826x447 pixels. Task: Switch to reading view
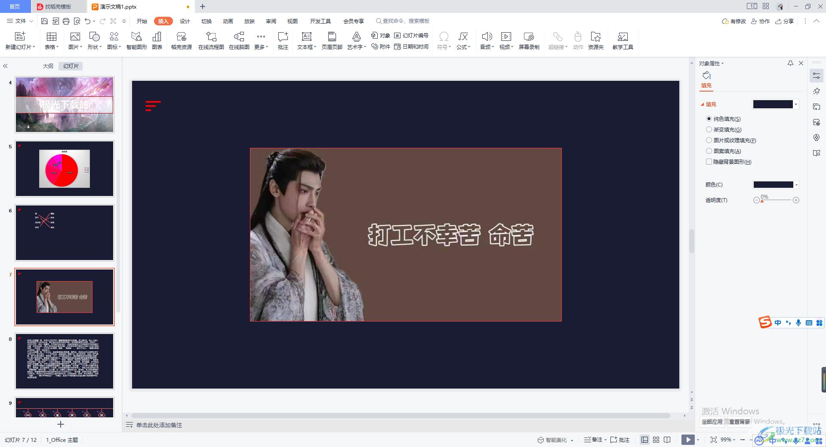click(x=667, y=440)
